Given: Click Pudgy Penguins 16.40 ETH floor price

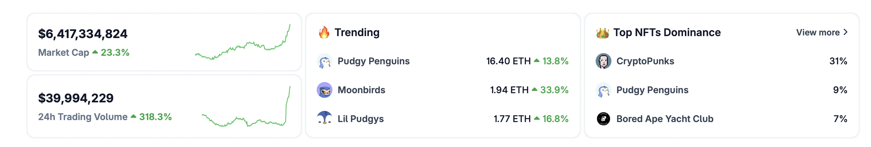Looking at the screenshot, I should (x=508, y=61).
